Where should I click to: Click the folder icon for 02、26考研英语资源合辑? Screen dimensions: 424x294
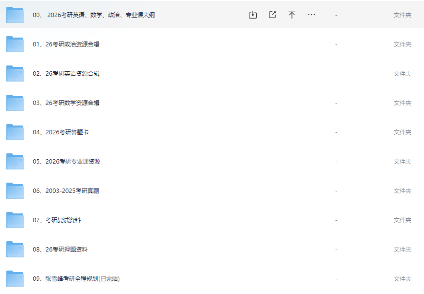(x=15, y=74)
